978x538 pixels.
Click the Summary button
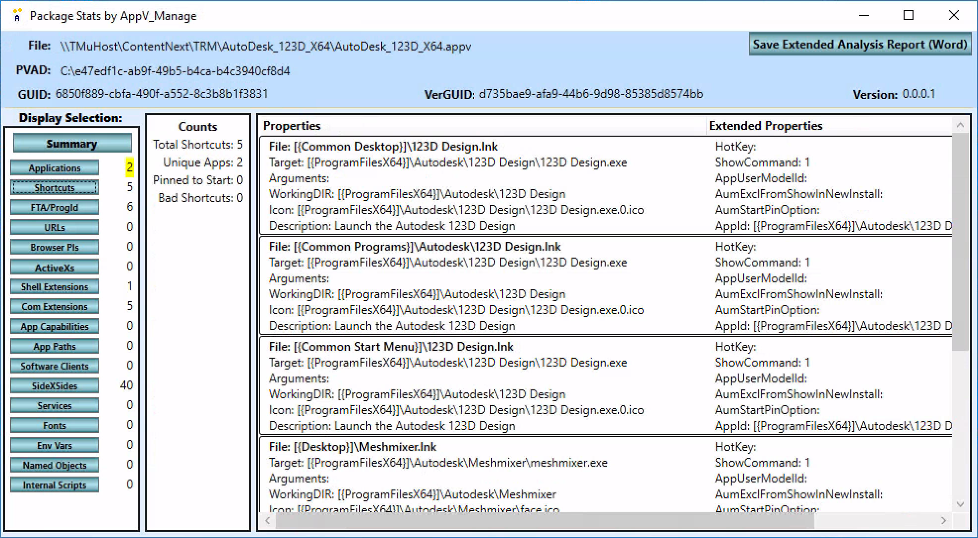tap(72, 144)
